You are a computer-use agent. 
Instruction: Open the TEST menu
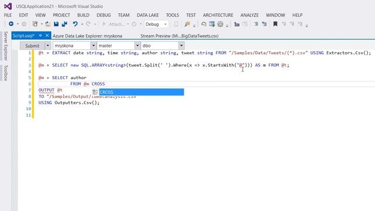tap(191, 15)
